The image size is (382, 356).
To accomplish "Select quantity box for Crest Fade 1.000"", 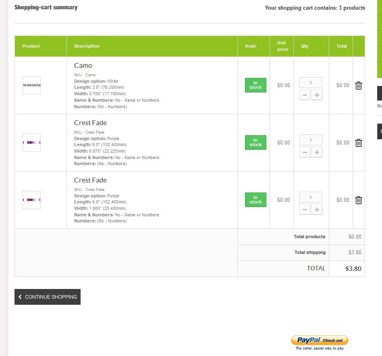I will click(x=311, y=197).
